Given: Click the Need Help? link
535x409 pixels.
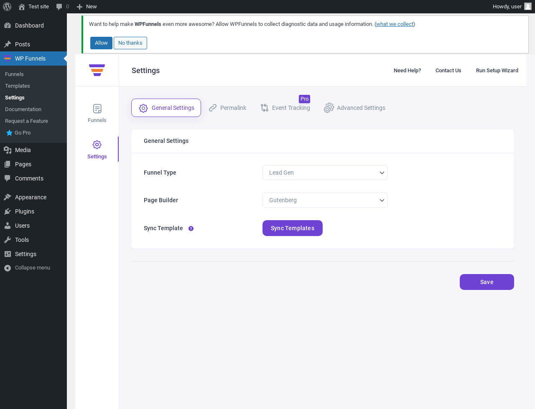Looking at the screenshot, I should (x=407, y=71).
